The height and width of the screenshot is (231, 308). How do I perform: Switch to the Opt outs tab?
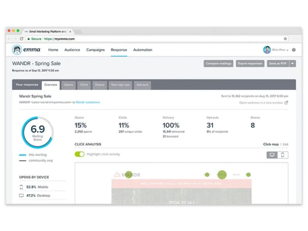[142, 85]
